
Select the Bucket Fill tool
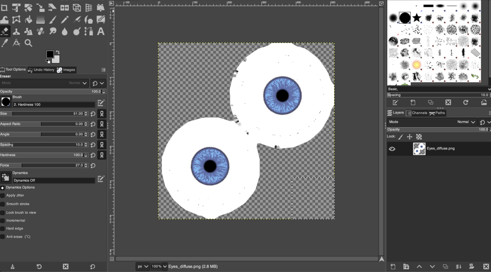coord(28,19)
